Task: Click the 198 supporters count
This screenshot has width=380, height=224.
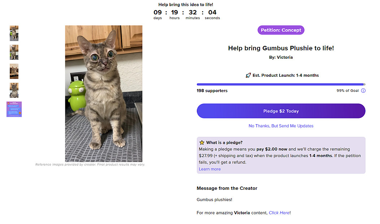Action: tap(212, 91)
